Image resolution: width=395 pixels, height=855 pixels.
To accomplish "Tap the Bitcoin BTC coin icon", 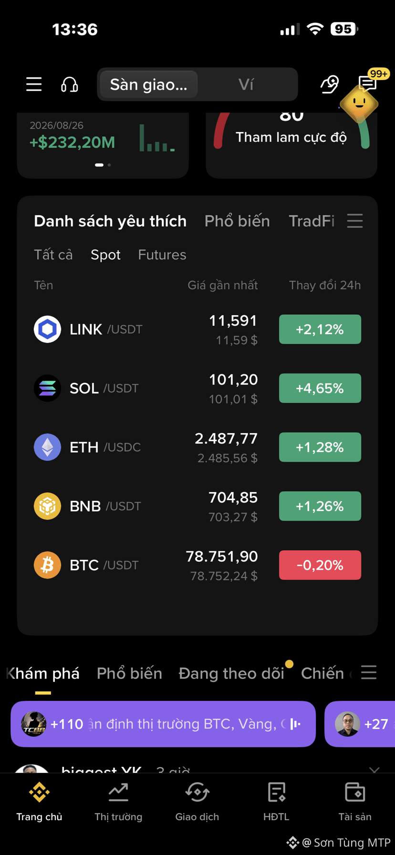I will pyautogui.click(x=47, y=565).
